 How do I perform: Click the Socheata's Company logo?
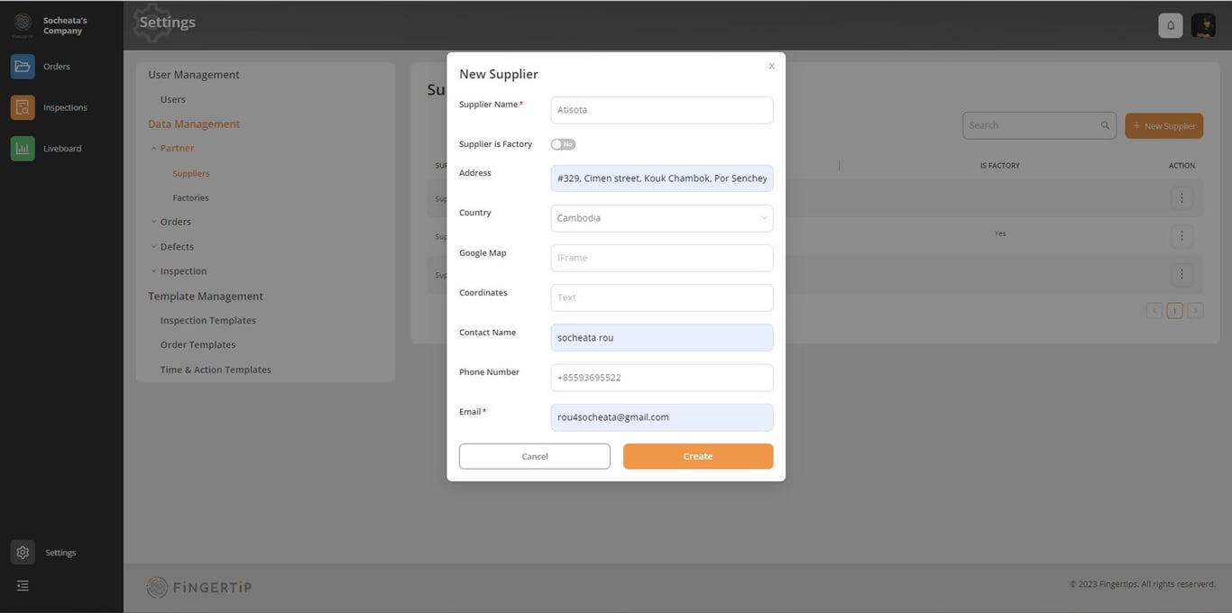click(x=23, y=24)
